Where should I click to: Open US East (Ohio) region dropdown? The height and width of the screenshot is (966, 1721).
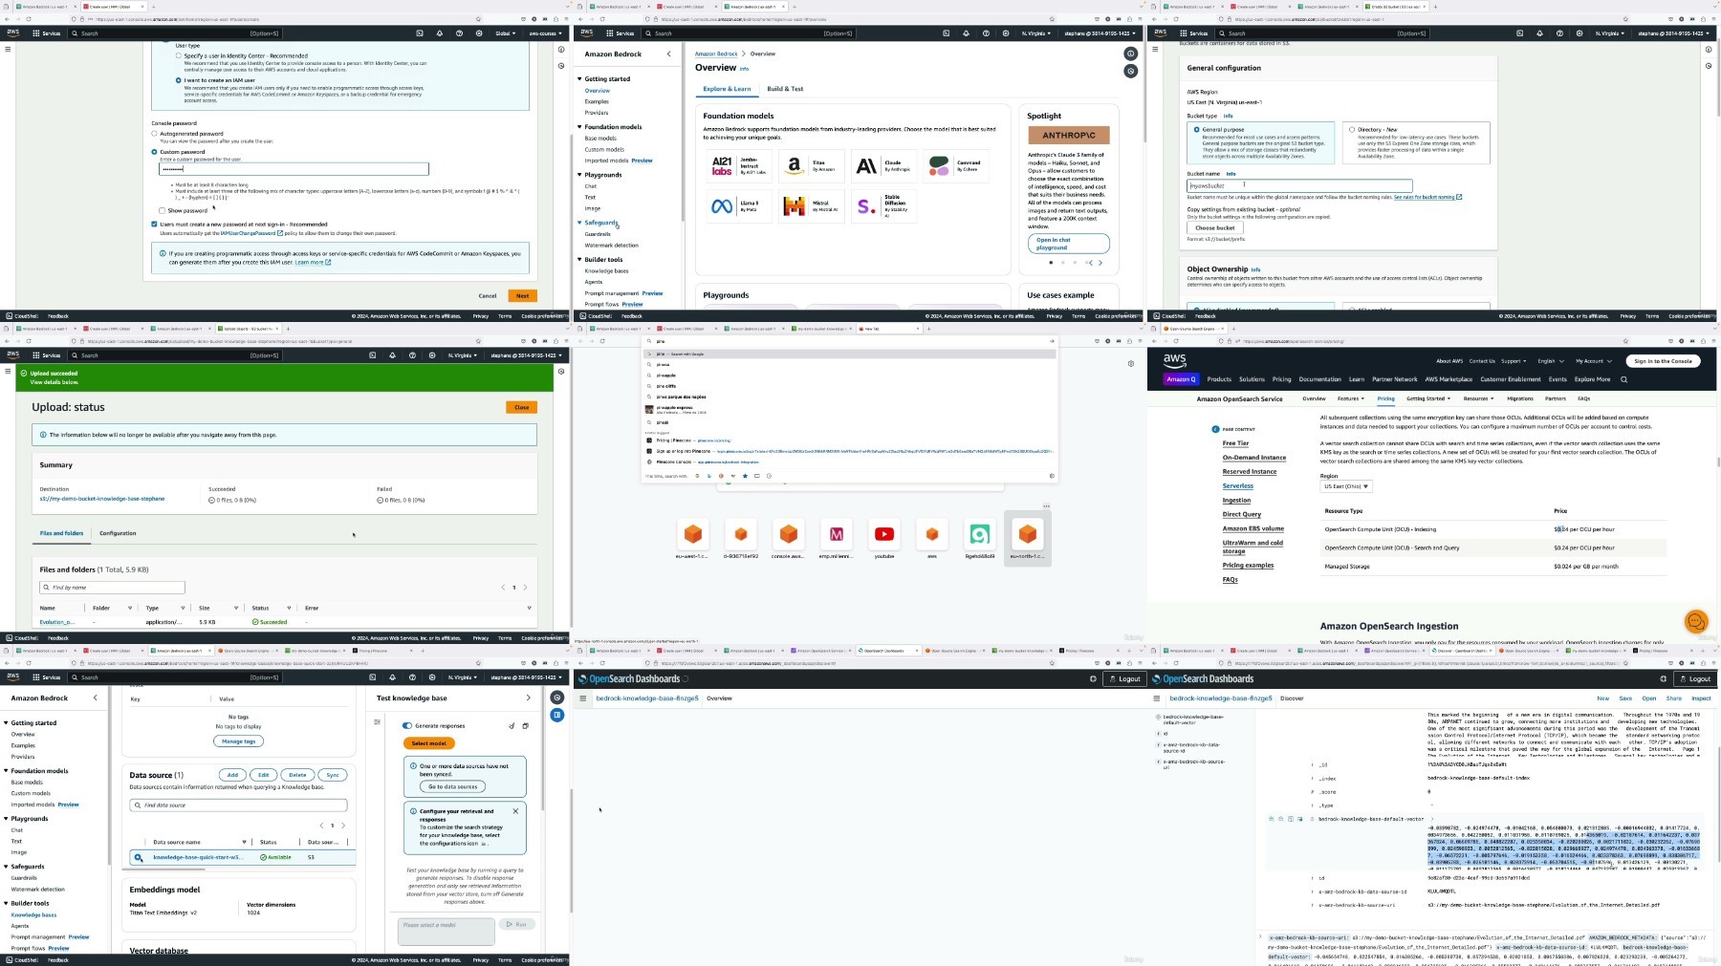1345,486
